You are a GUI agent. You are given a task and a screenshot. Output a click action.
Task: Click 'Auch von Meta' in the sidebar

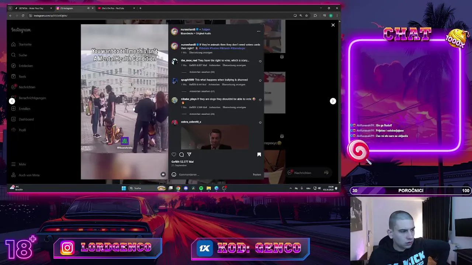pos(25,175)
